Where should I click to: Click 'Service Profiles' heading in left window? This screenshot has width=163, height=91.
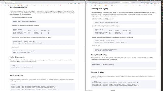(x=16, y=75)
